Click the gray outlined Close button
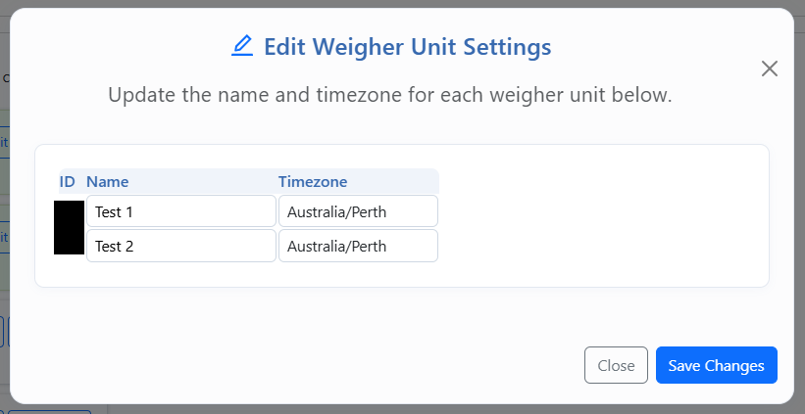805x414 pixels. pyautogui.click(x=616, y=365)
